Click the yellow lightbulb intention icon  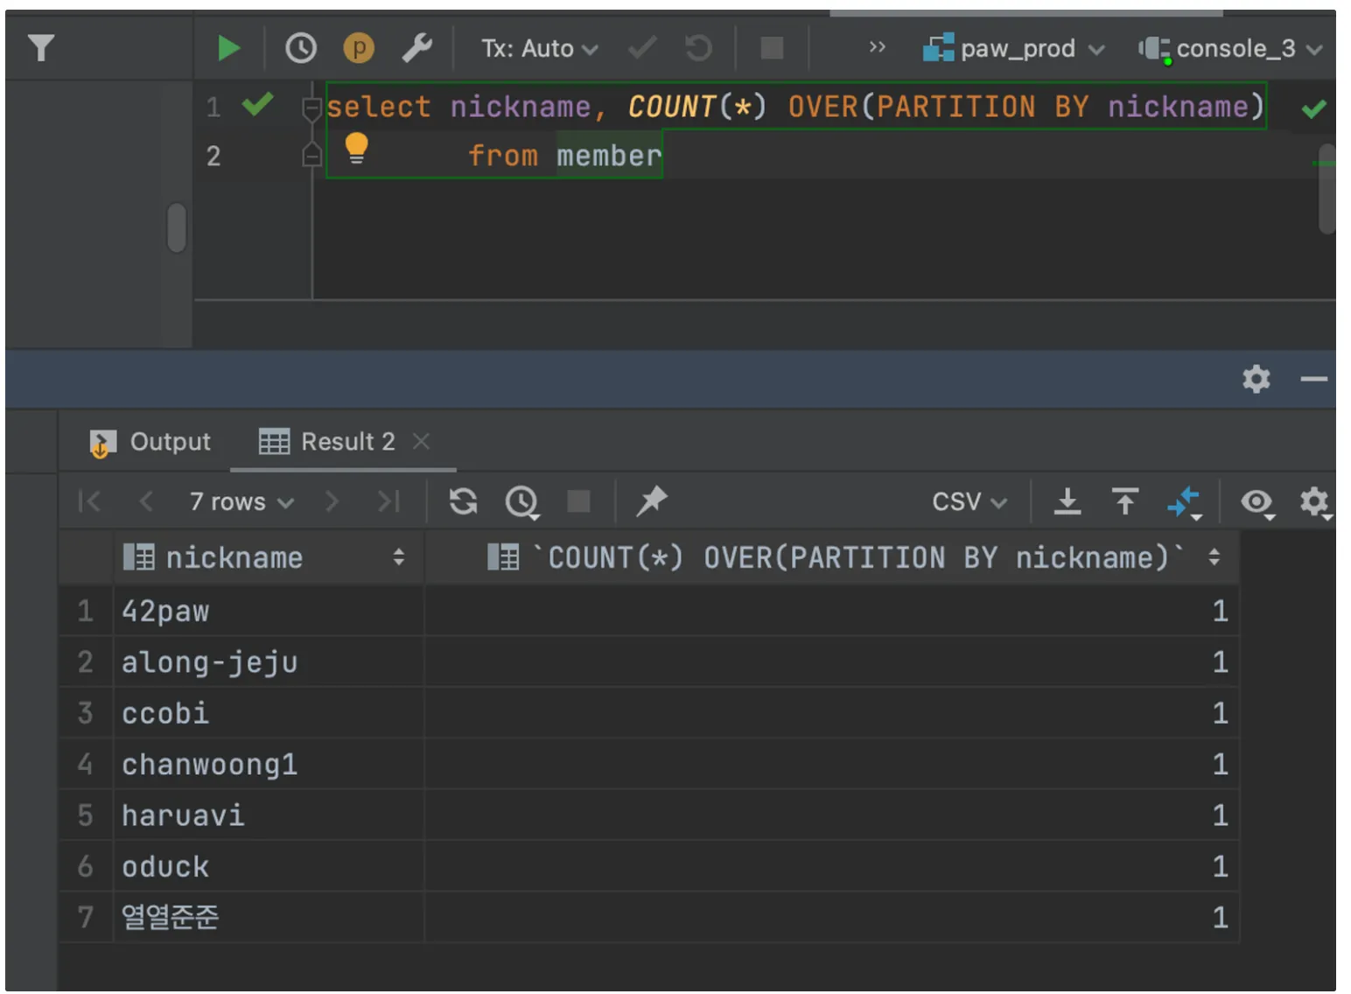(x=356, y=148)
